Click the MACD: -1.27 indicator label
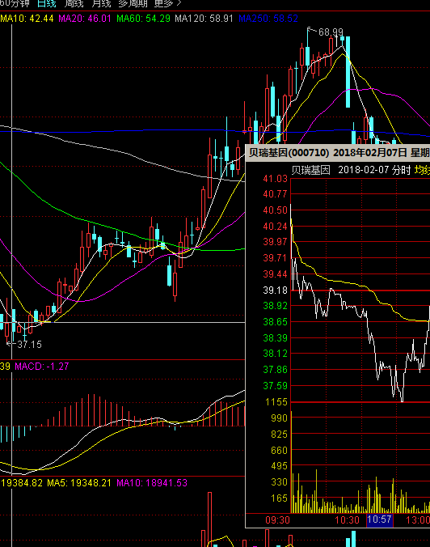 point(42,367)
